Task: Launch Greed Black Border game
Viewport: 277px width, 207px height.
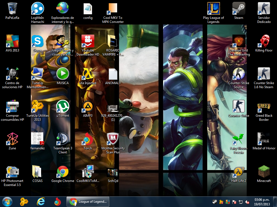Action: coord(264,108)
